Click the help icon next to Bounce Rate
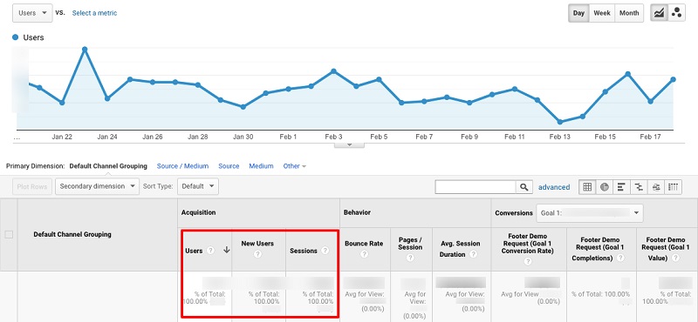 pyautogui.click(x=364, y=254)
